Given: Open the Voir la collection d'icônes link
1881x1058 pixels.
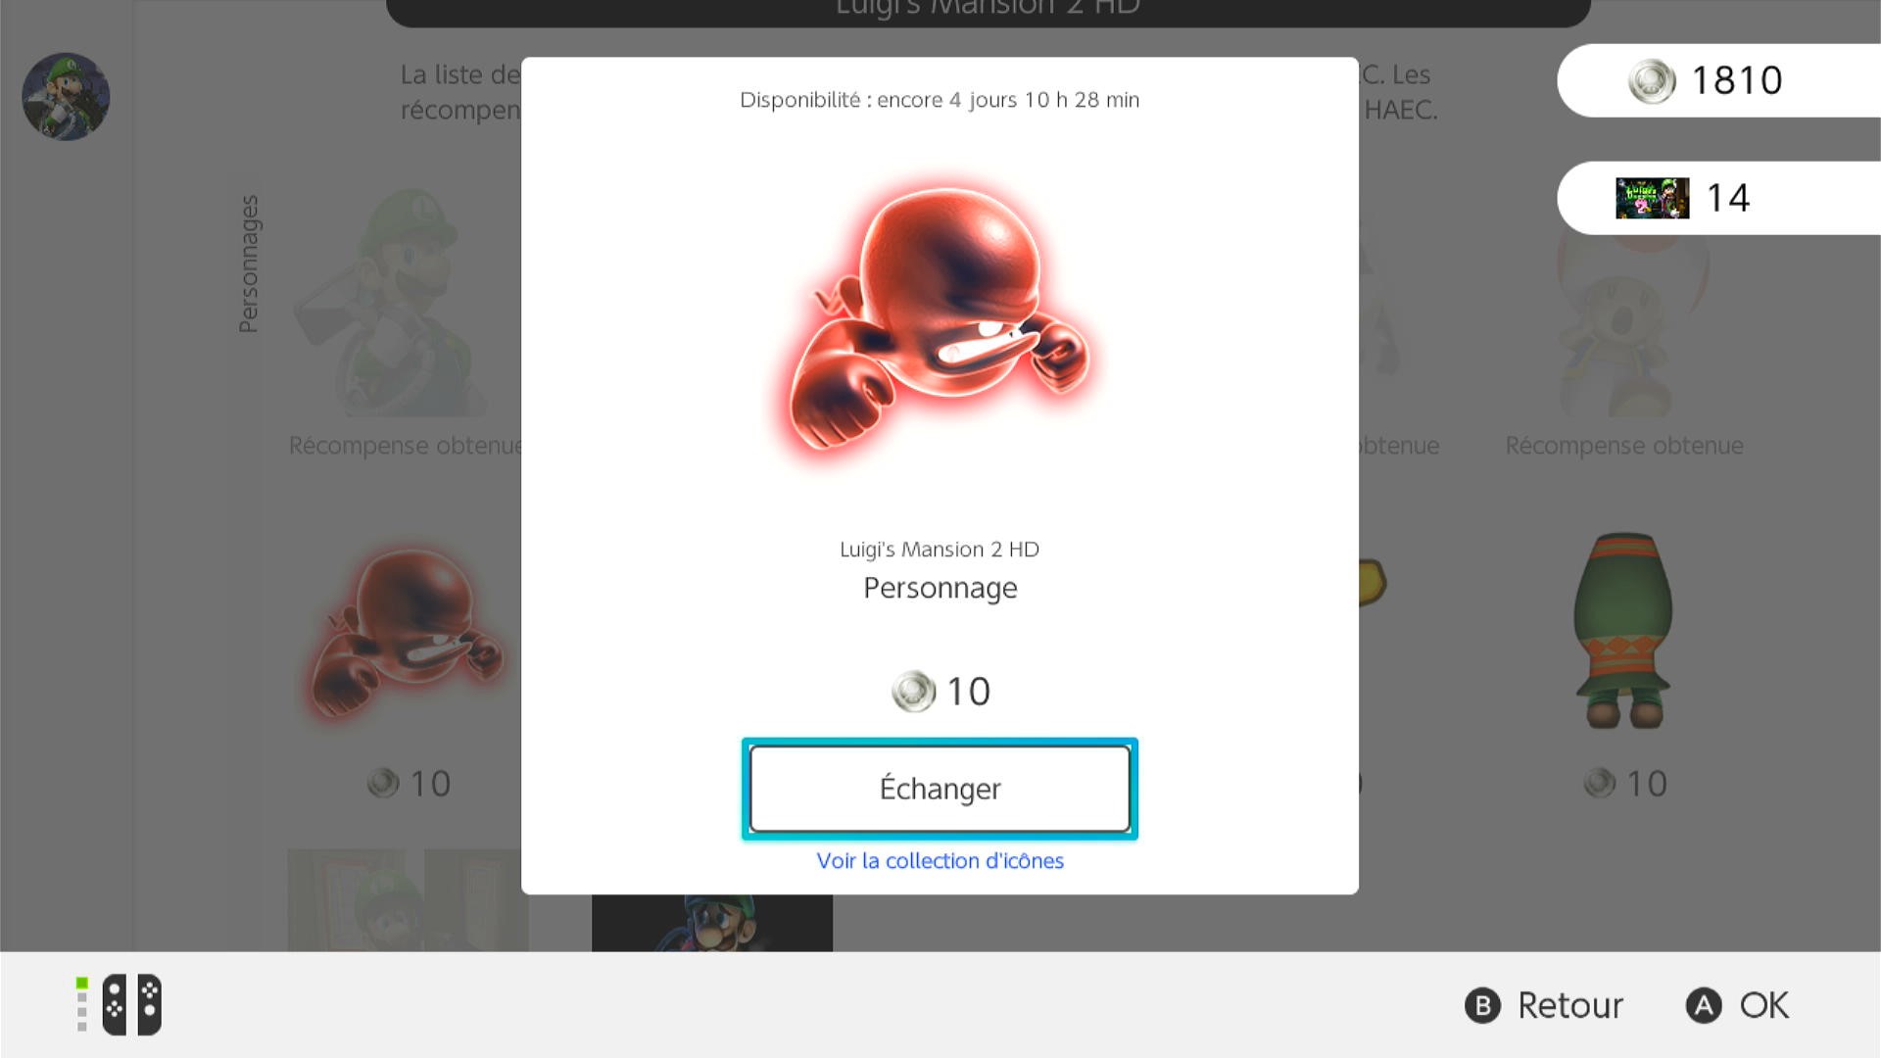Looking at the screenshot, I should point(940,860).
